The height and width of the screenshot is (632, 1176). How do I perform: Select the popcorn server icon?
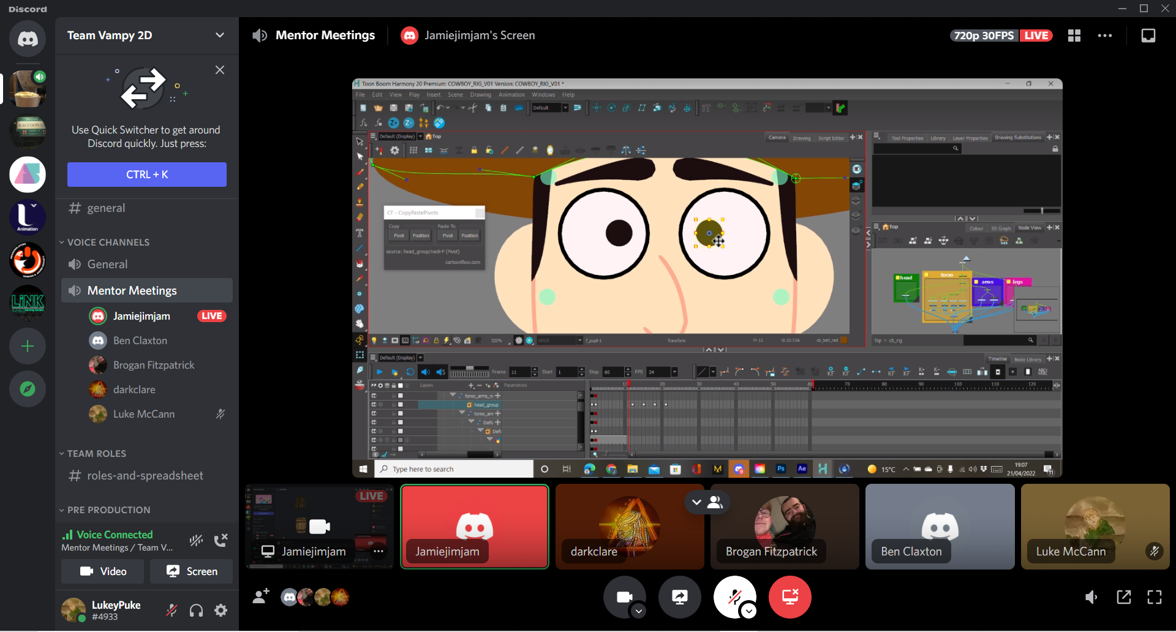pos(28,89)
